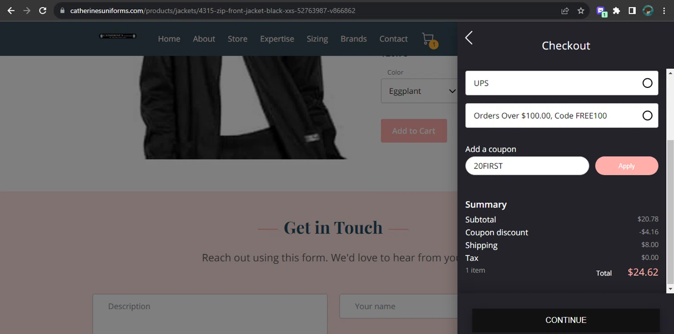674x334 pixels.
Task: Open the Sizing menu item
Action: click(317, 39)
